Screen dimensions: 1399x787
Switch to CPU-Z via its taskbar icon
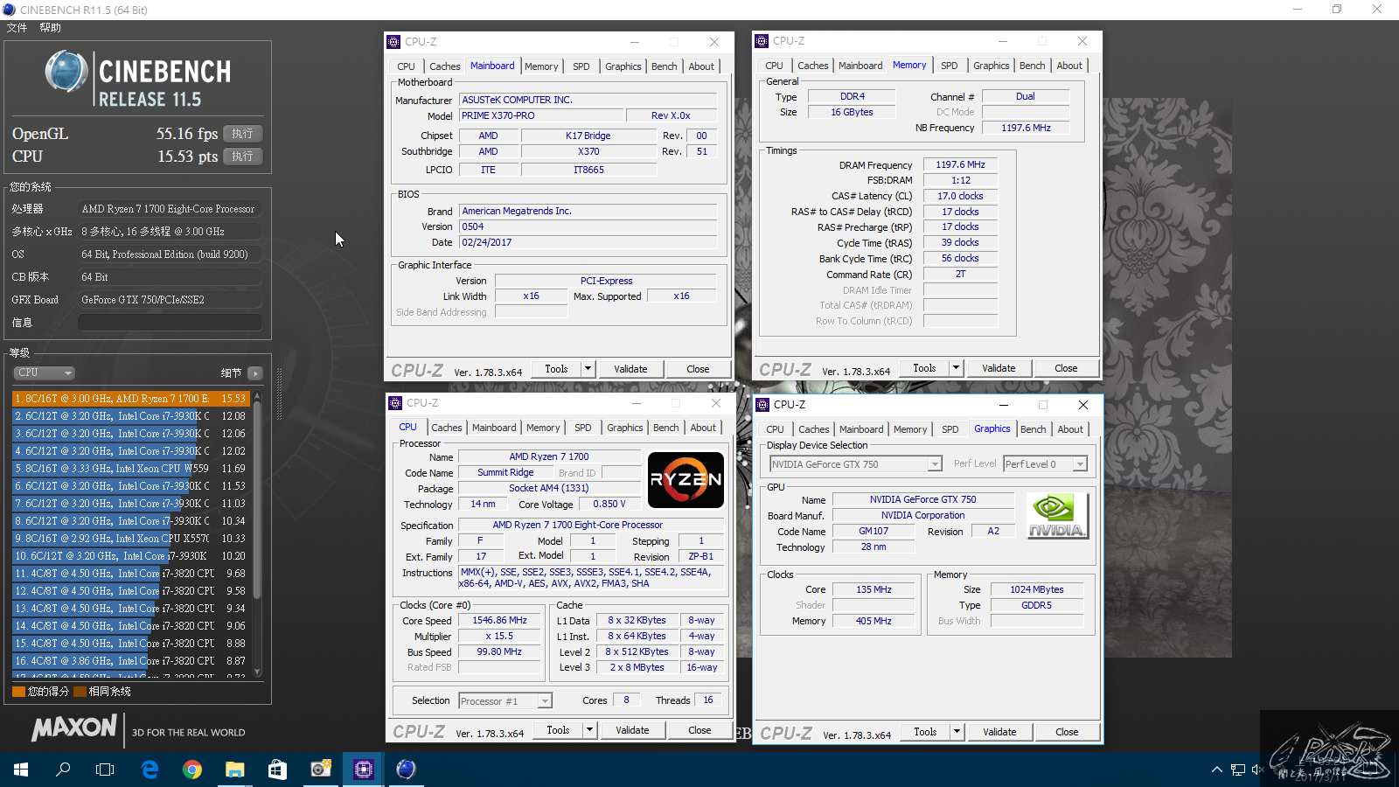(363, 770)
